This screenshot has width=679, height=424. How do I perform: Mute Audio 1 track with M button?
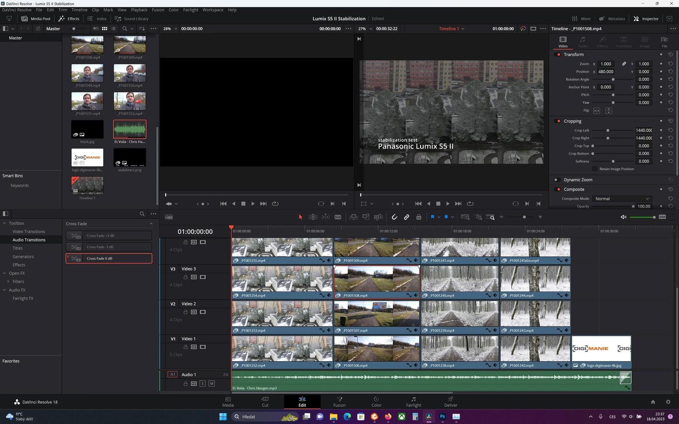point(211,384)
